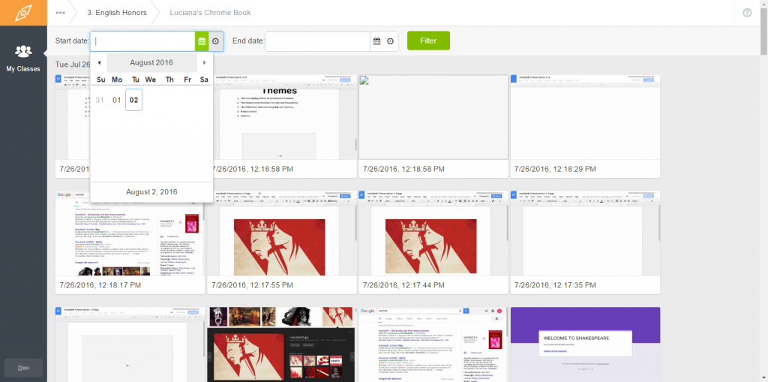Open the End date calendar picker

376,42
